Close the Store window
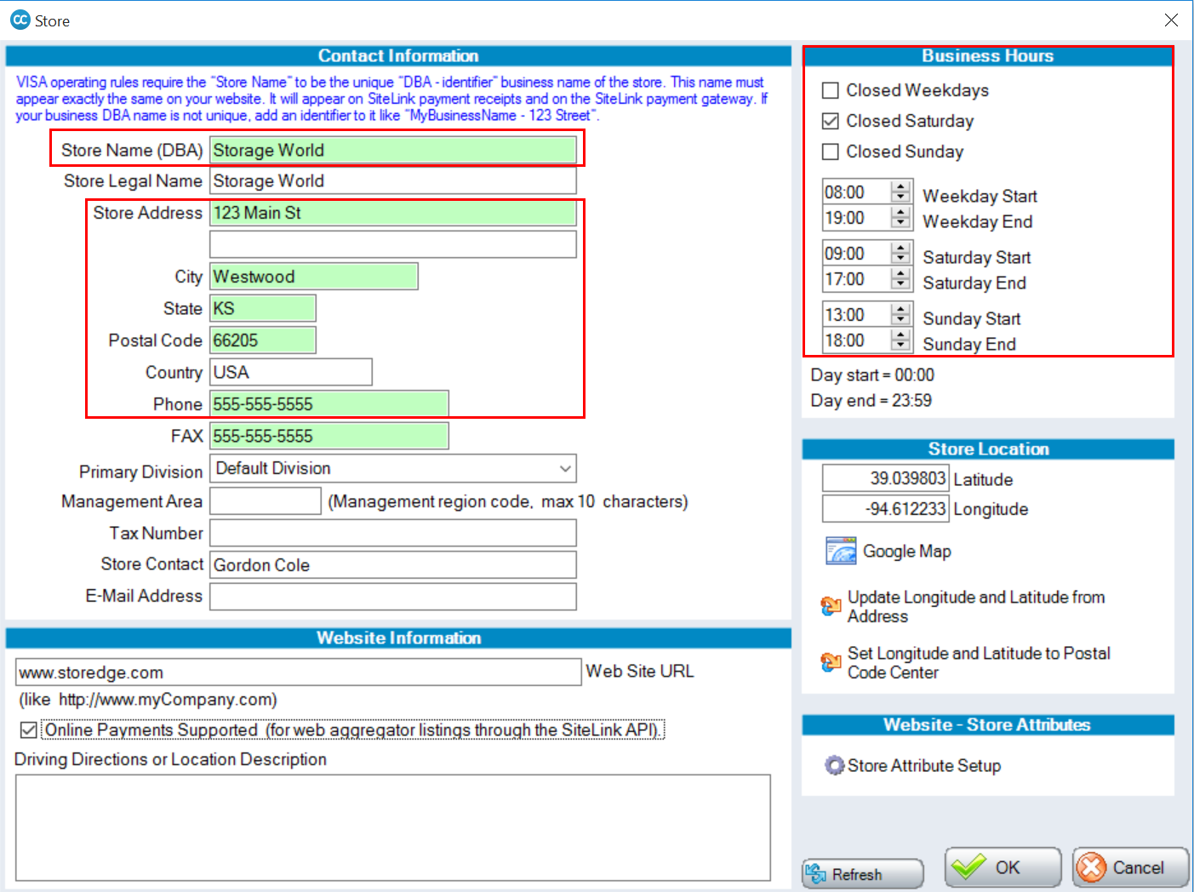The width and height of the screenshot is (1194, 892). pyautogui.click(x=1171, y=20)
